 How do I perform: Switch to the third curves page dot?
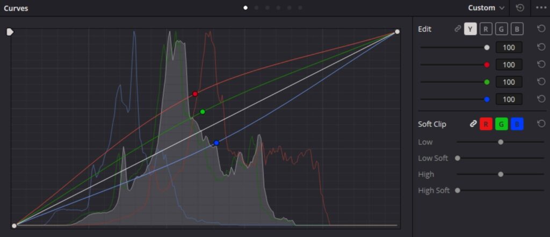click(267, 8)
